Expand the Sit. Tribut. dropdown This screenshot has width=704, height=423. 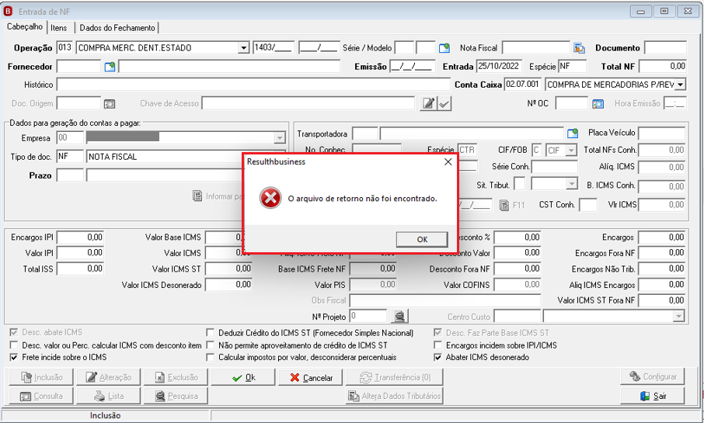point(572,184)
